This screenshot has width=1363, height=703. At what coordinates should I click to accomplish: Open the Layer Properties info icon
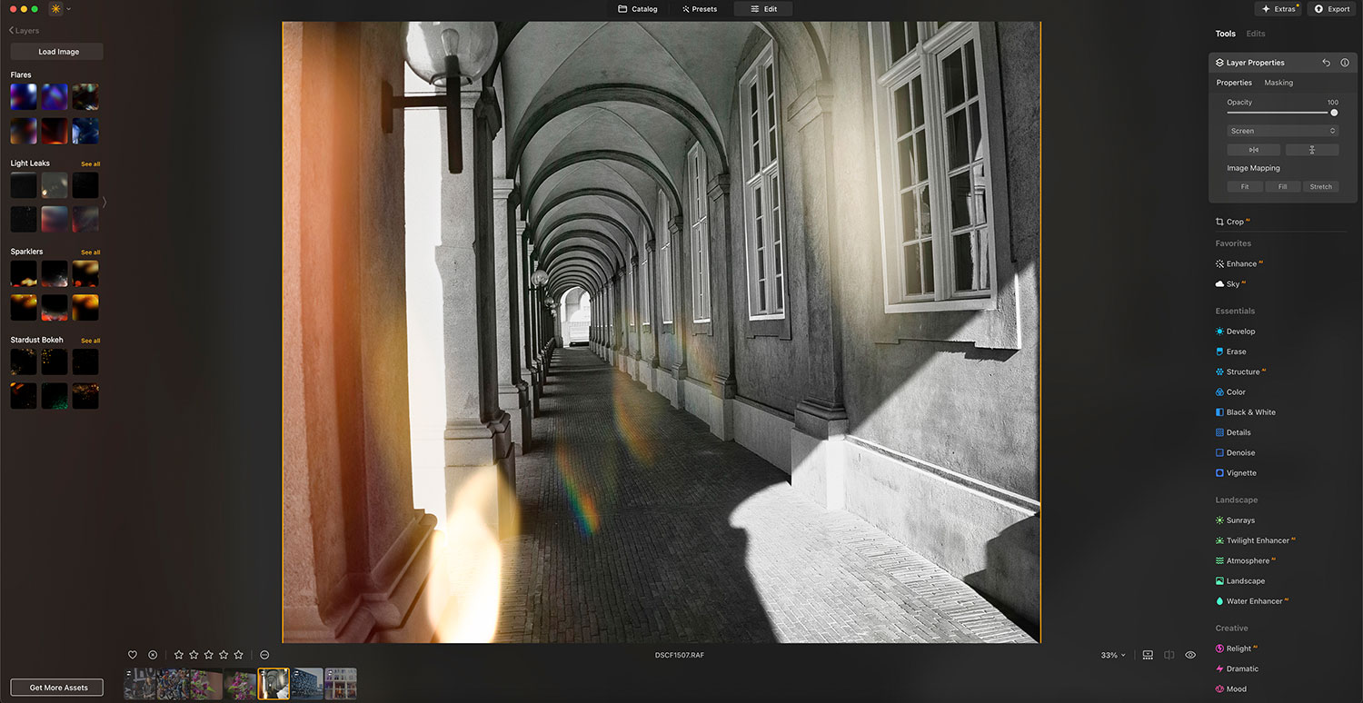1345,63
